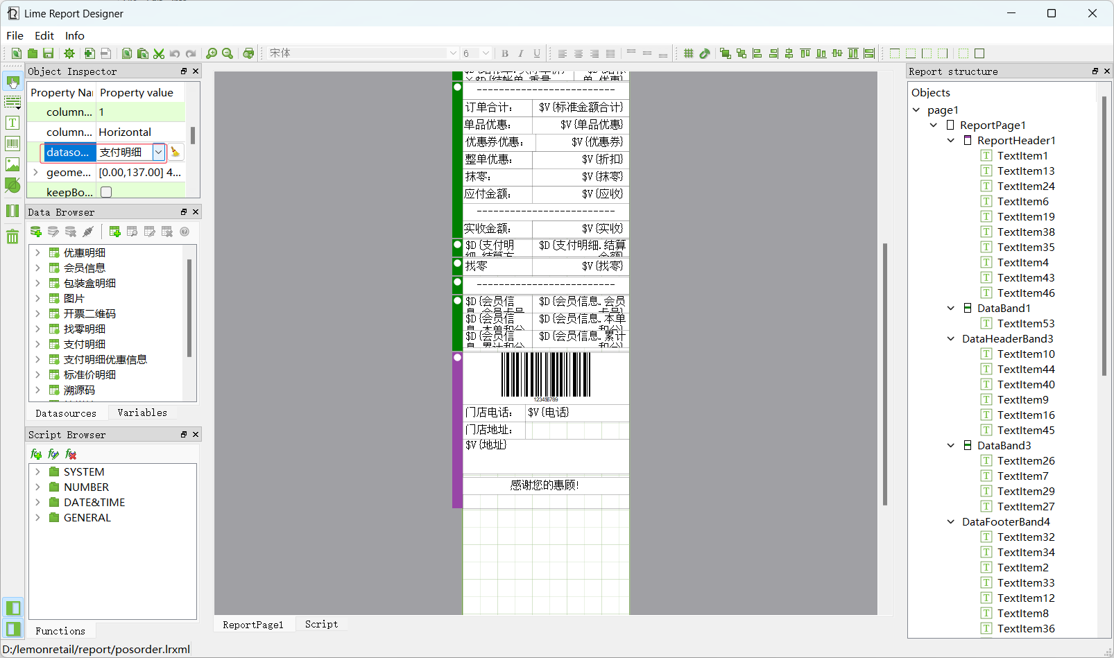Toggle keepBottomSpace checkbox in Object Inspector
The image size is (1114, 658).
(106, 192)
